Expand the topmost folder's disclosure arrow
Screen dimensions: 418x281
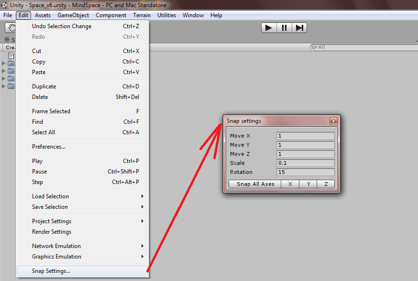click(4, 63)
